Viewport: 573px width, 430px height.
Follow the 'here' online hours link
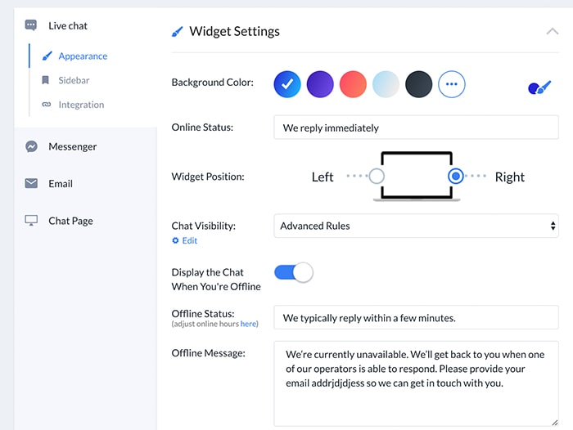[248, 324]
